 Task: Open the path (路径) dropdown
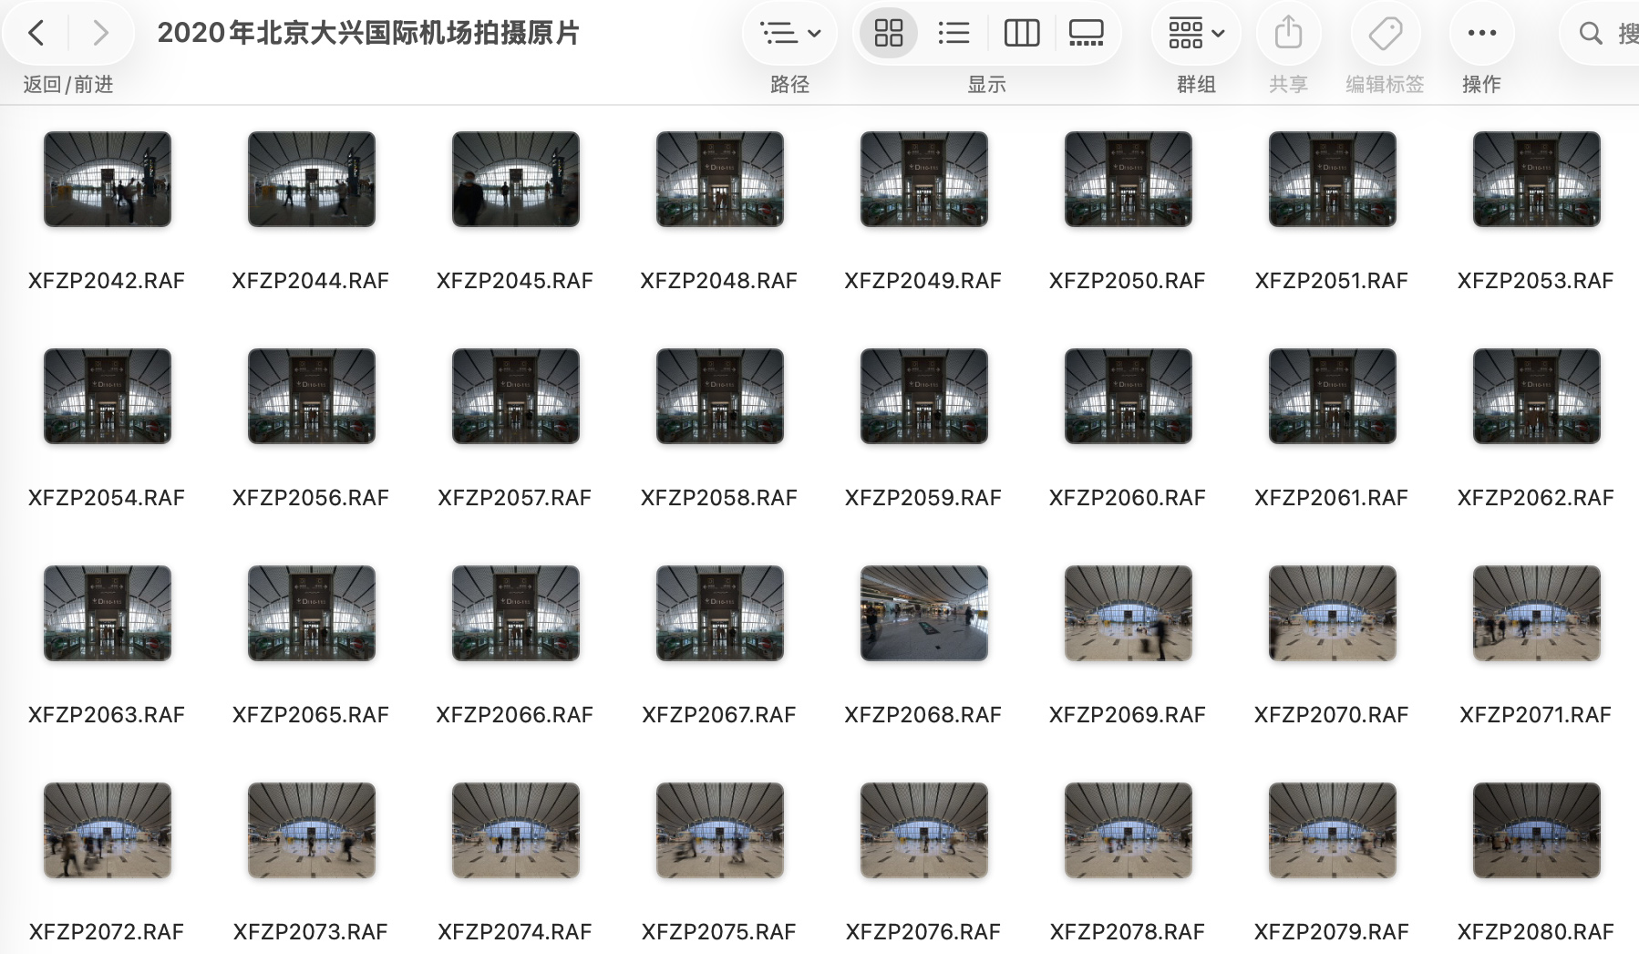click(x=789, y=34)
